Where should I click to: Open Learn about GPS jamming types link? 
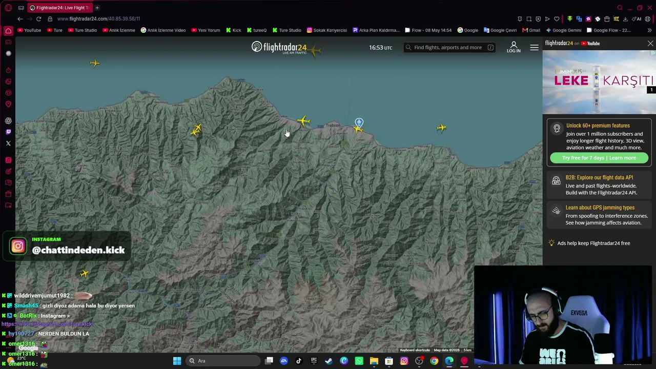(x=600, y=208)
